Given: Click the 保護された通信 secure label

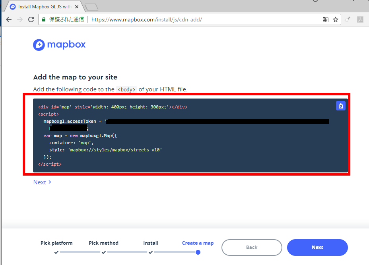Looking at the screenshot, I should click(66, 19).
